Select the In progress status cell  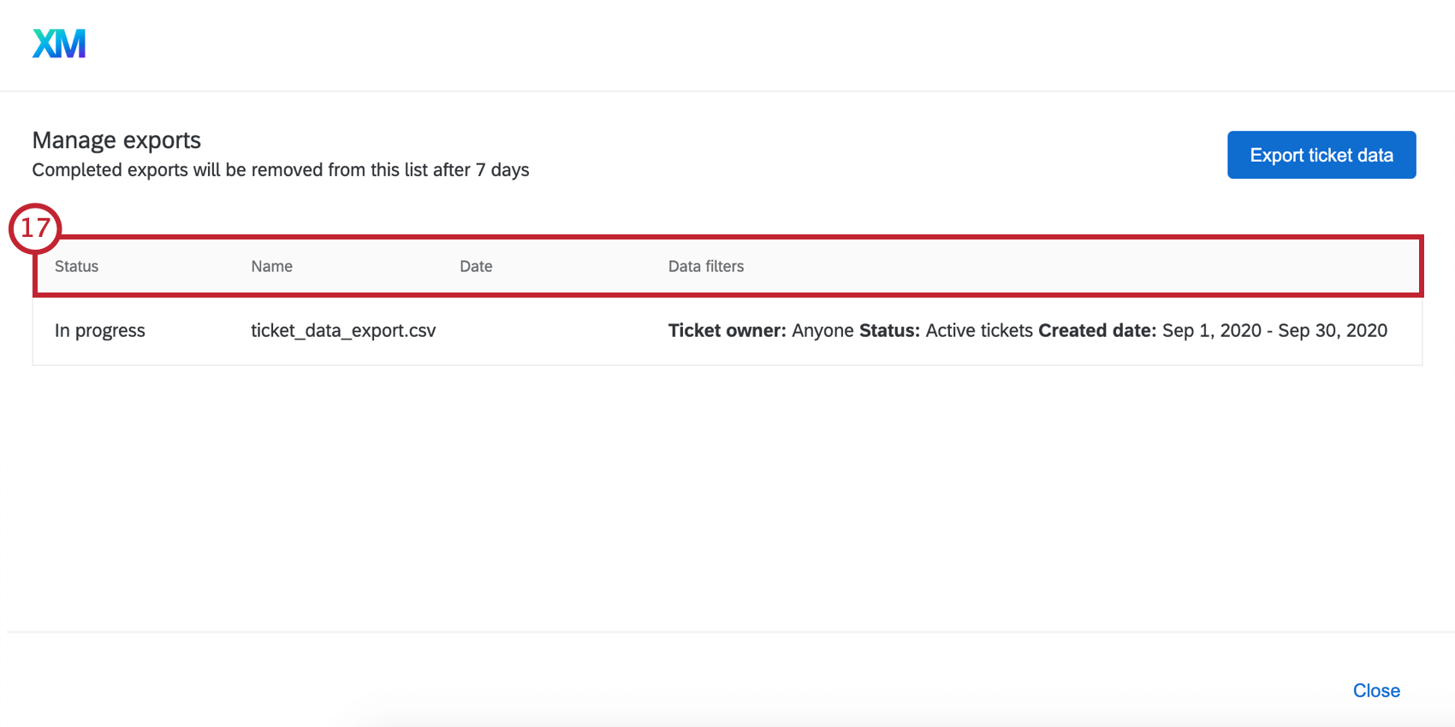click(x=100, y=331)
